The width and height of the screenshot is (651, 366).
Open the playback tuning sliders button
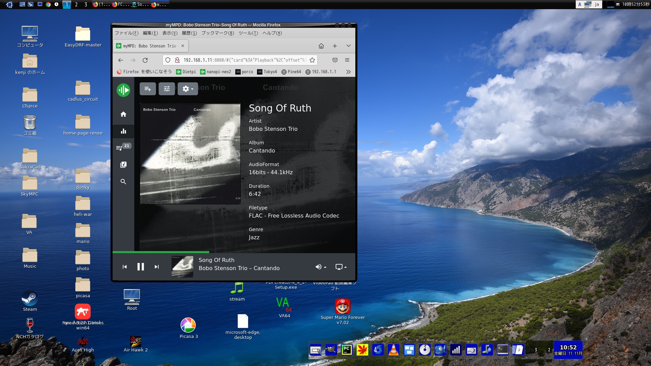167,89
